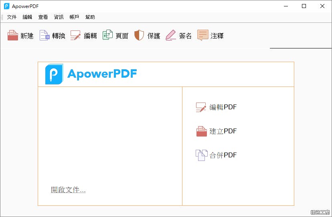Open the 幫助 menu

90,17
